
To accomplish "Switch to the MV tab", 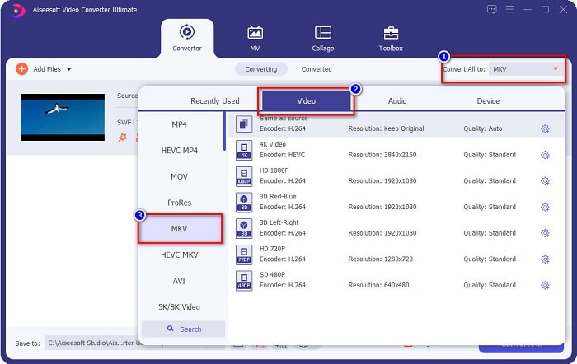I will [255, 39].
